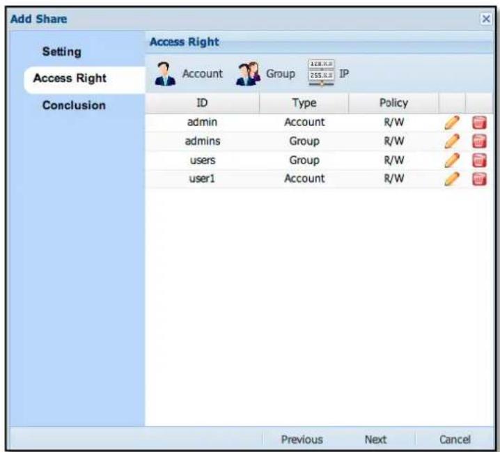Click the R/W policy cell for admin
This screenshot has width=500, height=452.
[394, 122]
